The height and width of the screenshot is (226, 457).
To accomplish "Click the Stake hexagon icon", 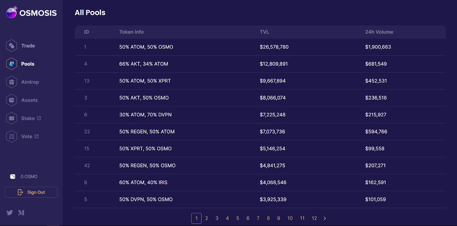I will pyautogui.click(x=12, y=118).
